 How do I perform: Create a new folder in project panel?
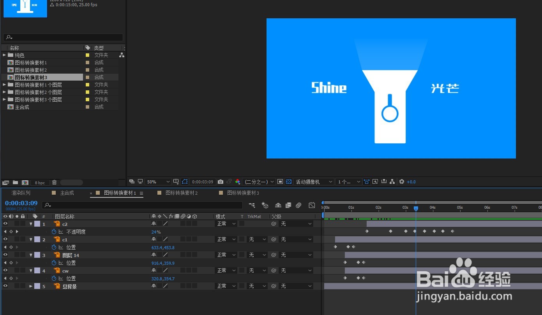pyautogui.click(x=15, y=182)
